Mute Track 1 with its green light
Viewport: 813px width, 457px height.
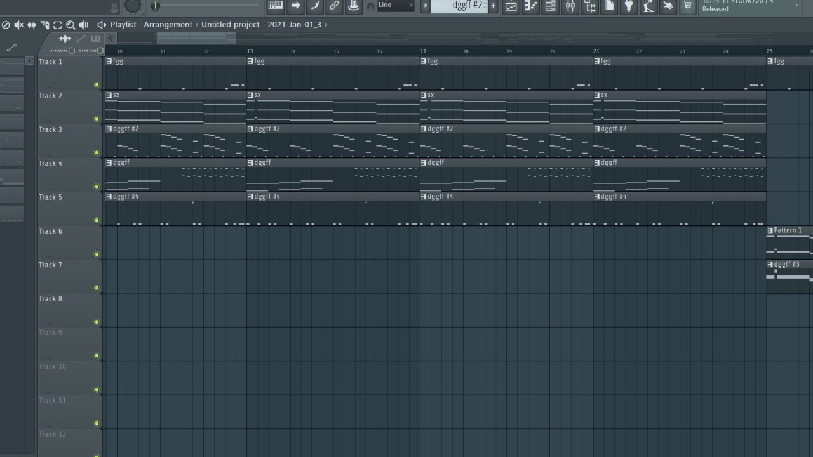click(97, 85)
